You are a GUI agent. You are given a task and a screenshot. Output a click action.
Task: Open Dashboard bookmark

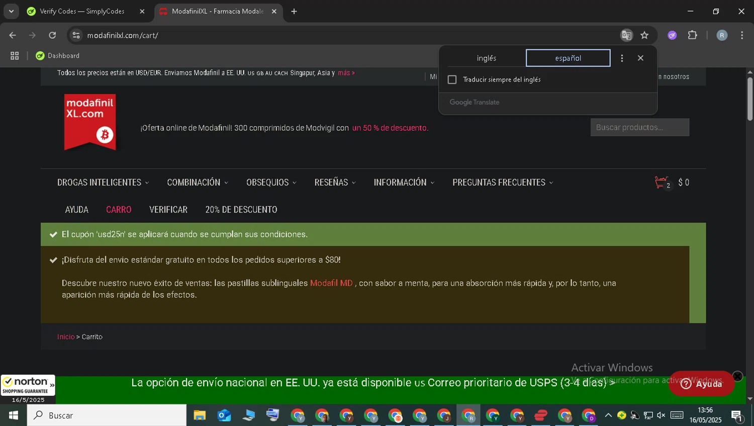[58, 56]
